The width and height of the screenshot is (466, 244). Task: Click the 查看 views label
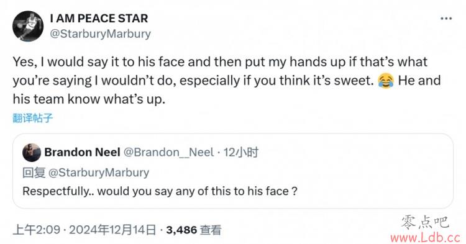point(211,230)
